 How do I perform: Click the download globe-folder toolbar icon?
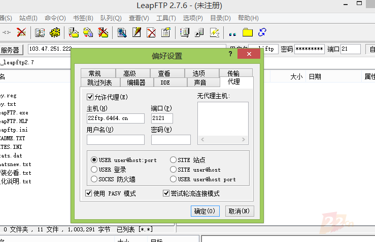pos(88,32)
